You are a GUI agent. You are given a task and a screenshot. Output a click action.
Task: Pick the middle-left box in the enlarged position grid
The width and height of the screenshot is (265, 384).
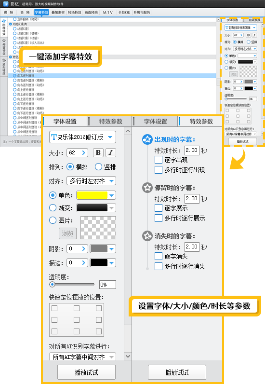[x=54, y=320]
